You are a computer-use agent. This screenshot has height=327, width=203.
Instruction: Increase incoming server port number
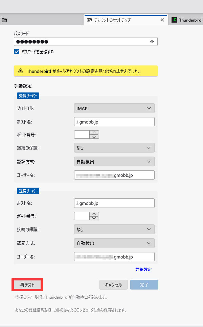tap(94, 132)
